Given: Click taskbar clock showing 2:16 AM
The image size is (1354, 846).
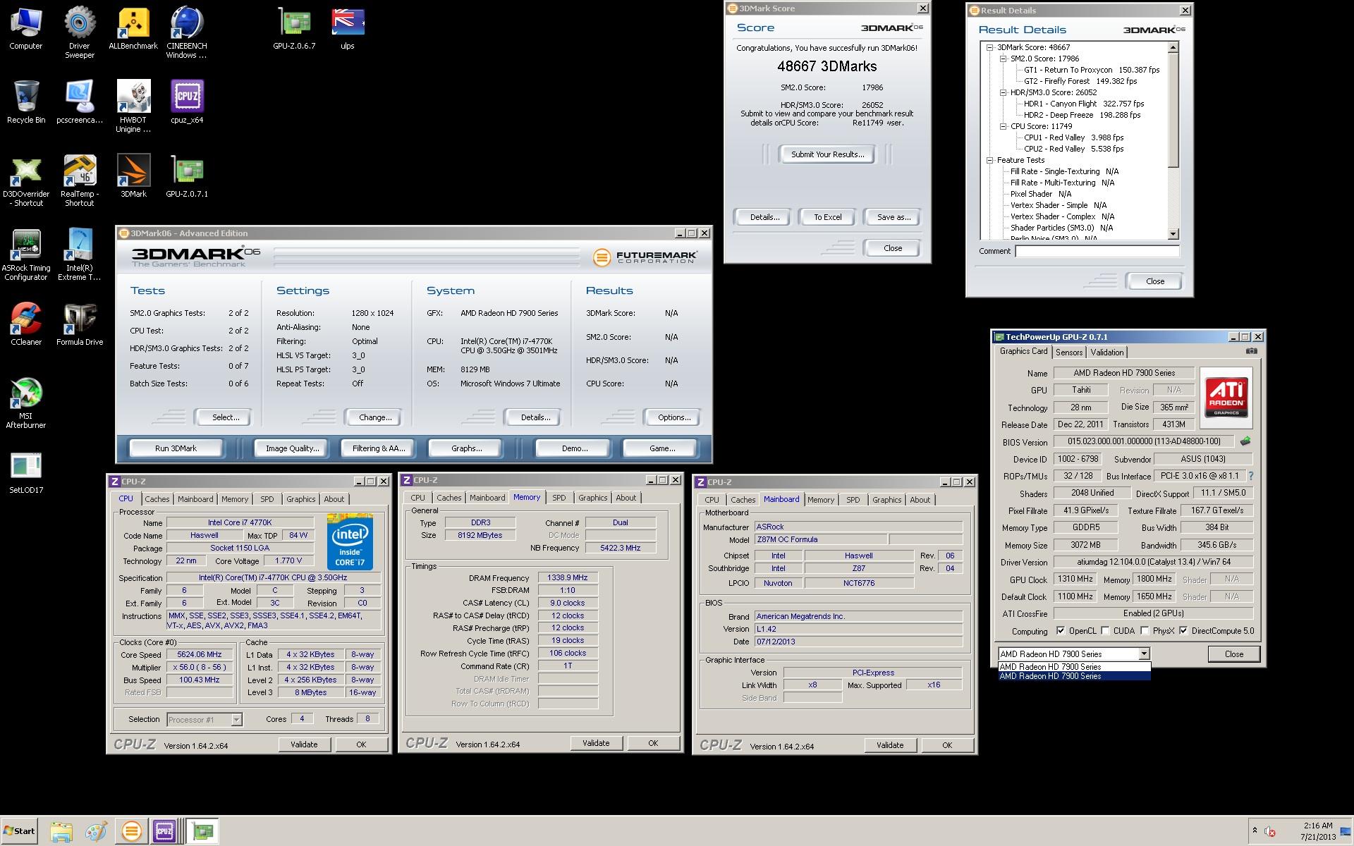Looking at the screenshot, I should tap(1318, 831).
